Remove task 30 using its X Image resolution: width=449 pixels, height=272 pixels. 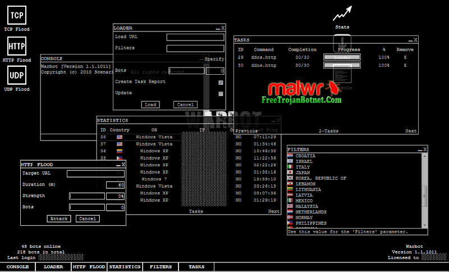click(405, 65)
